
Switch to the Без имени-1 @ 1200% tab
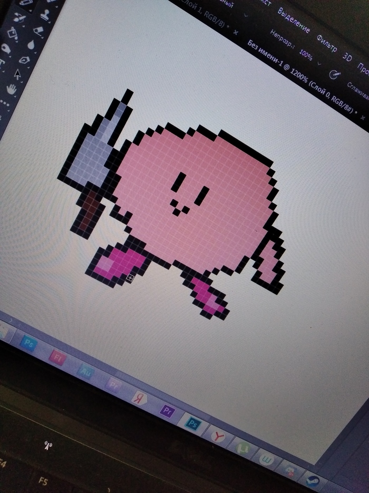303,77
